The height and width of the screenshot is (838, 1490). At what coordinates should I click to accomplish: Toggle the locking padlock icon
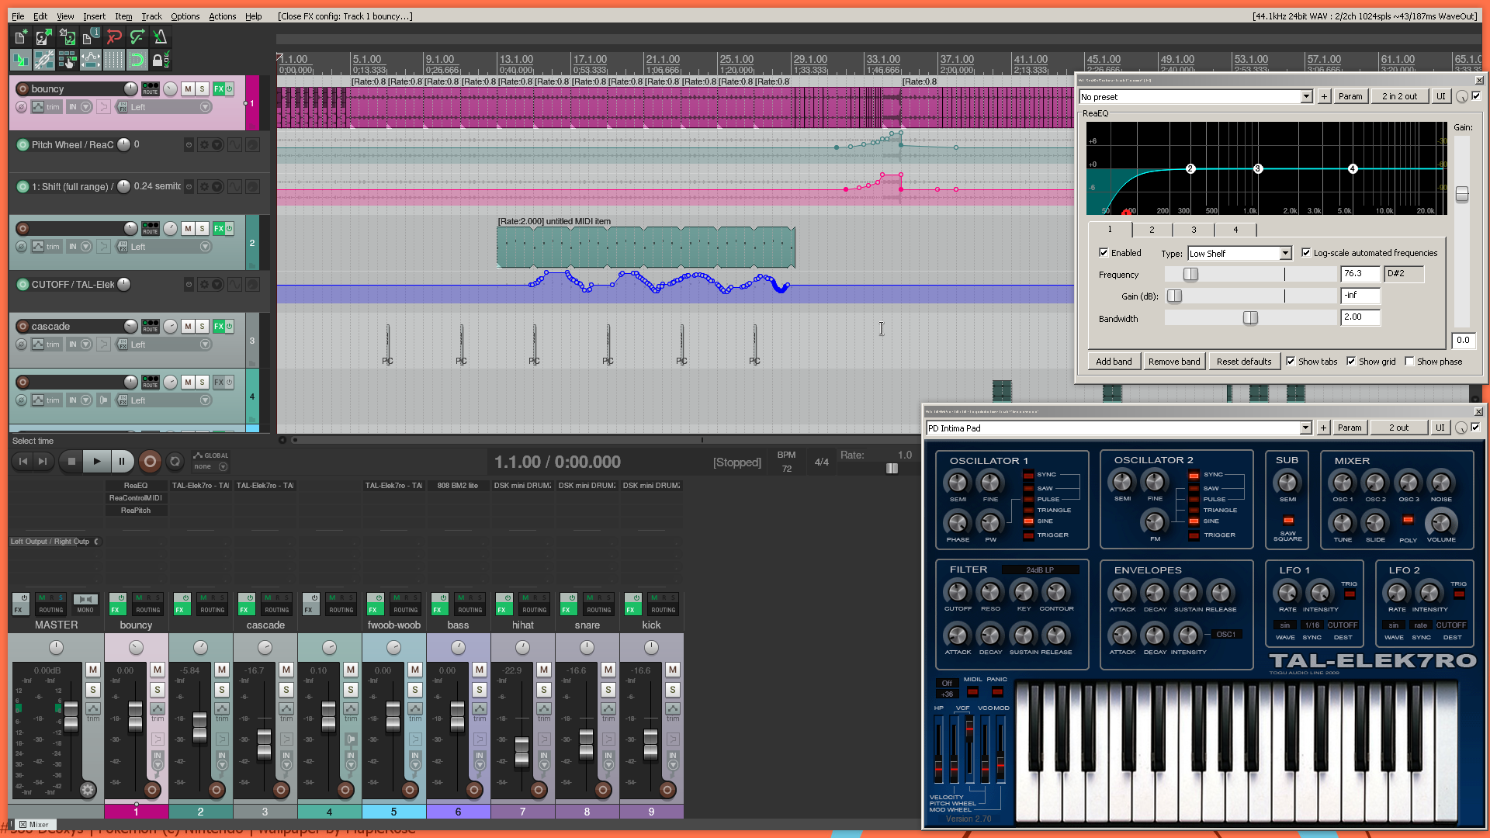[x=161, y=60]
